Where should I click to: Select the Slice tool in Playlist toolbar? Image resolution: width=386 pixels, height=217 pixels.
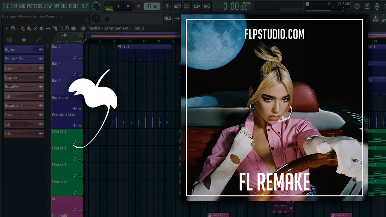click(x=54, y=28)
